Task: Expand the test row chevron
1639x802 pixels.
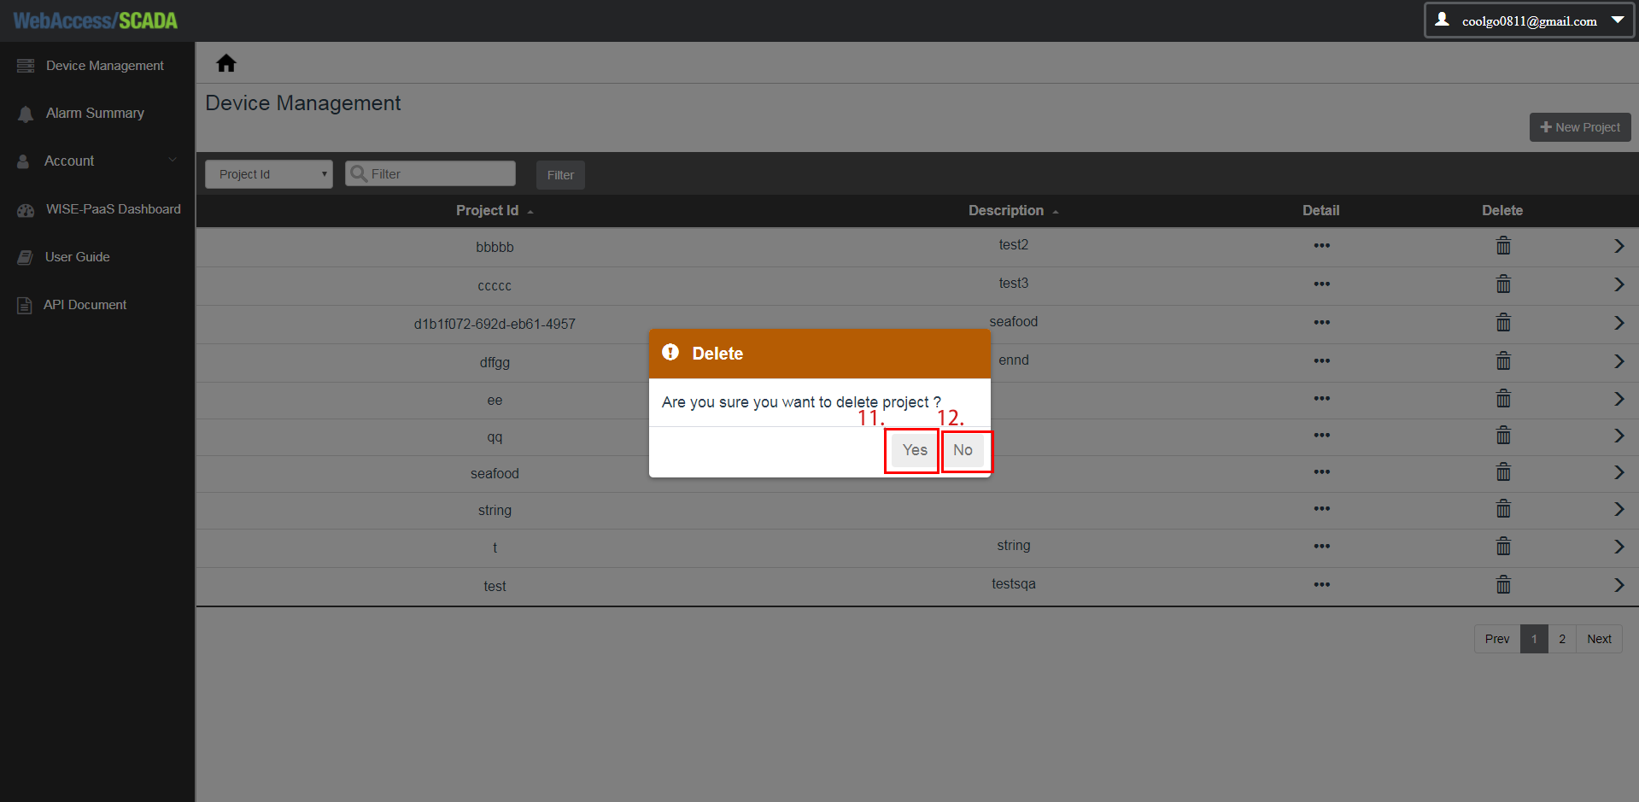Action: (1619, 584)
